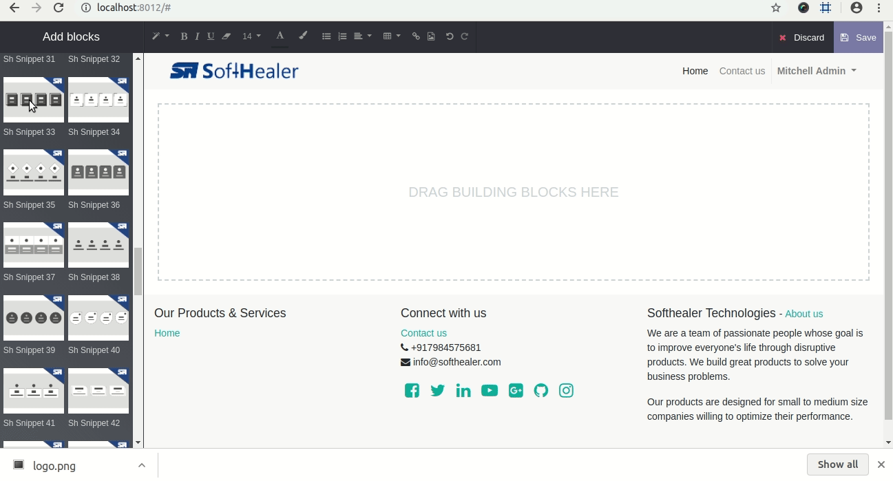Open logo.png download options chevron
Screen dimensions: 893x481
click(x=141, y=466)
